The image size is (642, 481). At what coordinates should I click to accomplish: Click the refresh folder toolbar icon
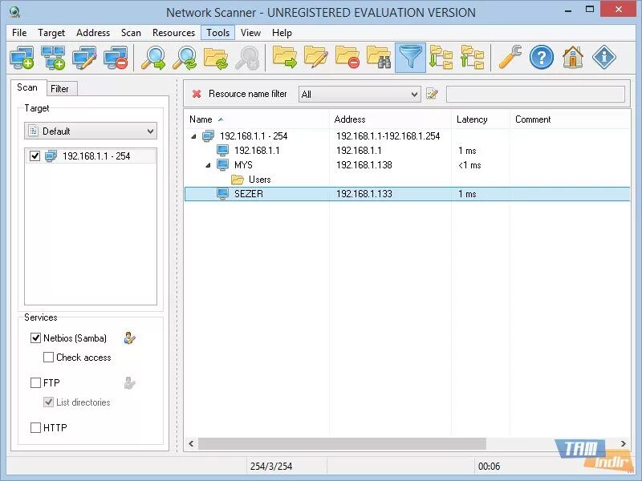pyautogui.click(x=216, y=57)
